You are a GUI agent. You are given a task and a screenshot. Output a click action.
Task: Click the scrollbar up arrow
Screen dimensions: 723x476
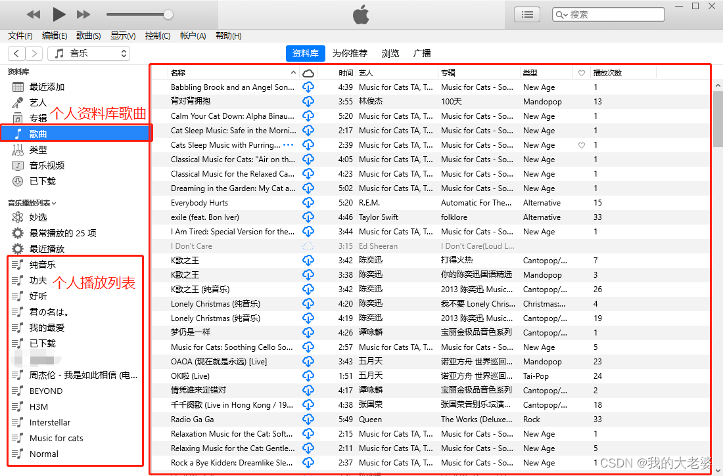[718, 86]
